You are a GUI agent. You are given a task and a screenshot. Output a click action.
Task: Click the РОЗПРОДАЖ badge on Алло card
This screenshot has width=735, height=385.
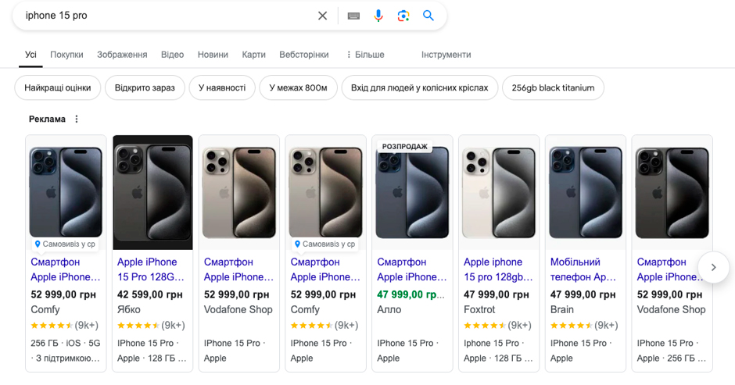[x=404, y=147]
